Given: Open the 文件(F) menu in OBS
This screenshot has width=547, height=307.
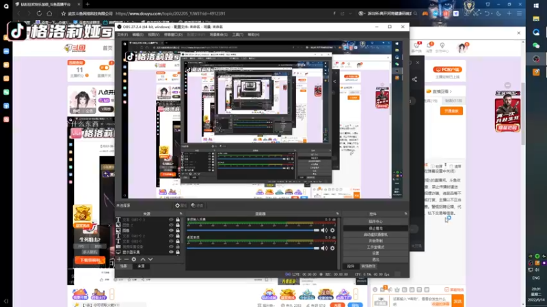Looking at the screenshot, I should coord(122,35).
